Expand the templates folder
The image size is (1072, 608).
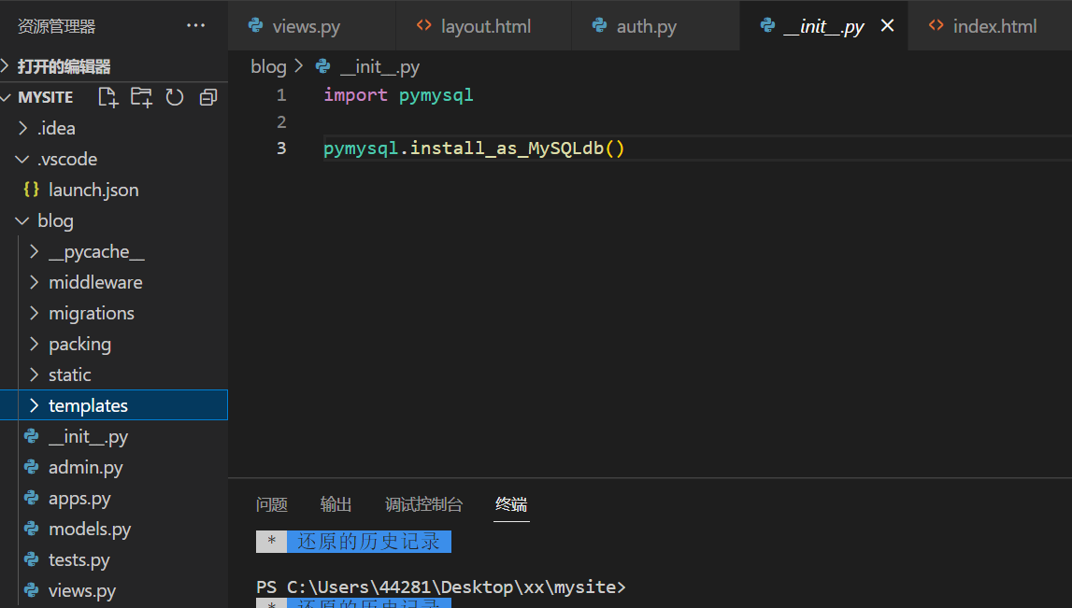(x=88, y=405)
